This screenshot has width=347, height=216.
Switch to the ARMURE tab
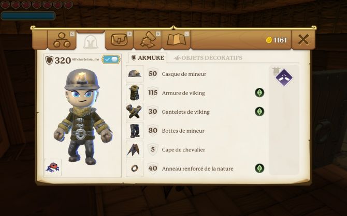click(148, 58)
